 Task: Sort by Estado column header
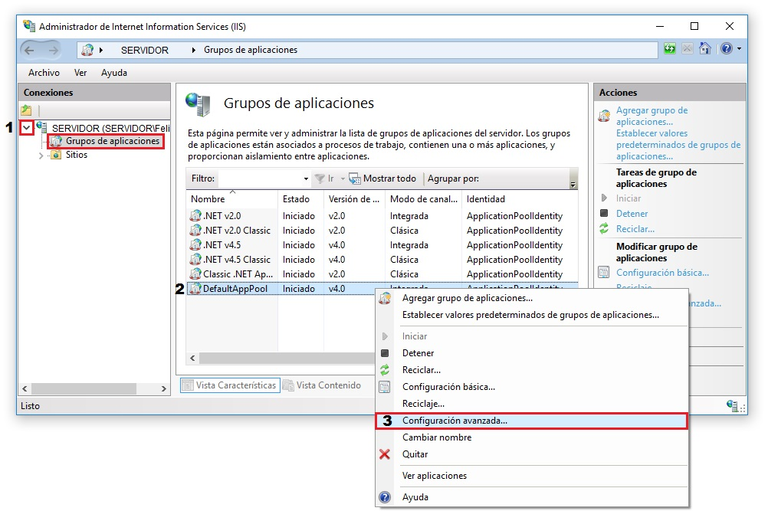click(x=300, y=198)
